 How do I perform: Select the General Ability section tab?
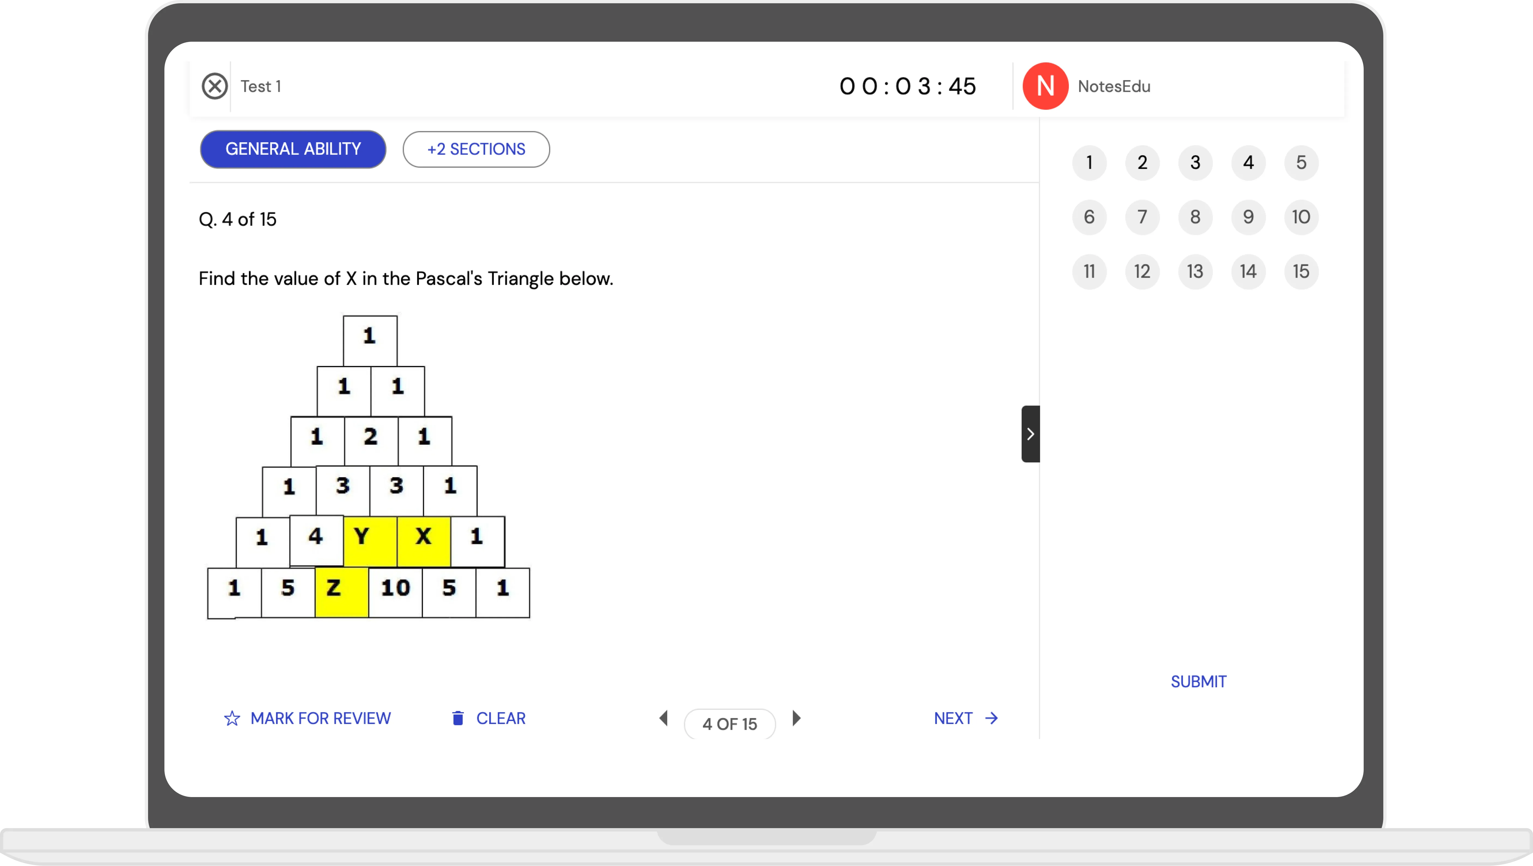tap(293, 149)
